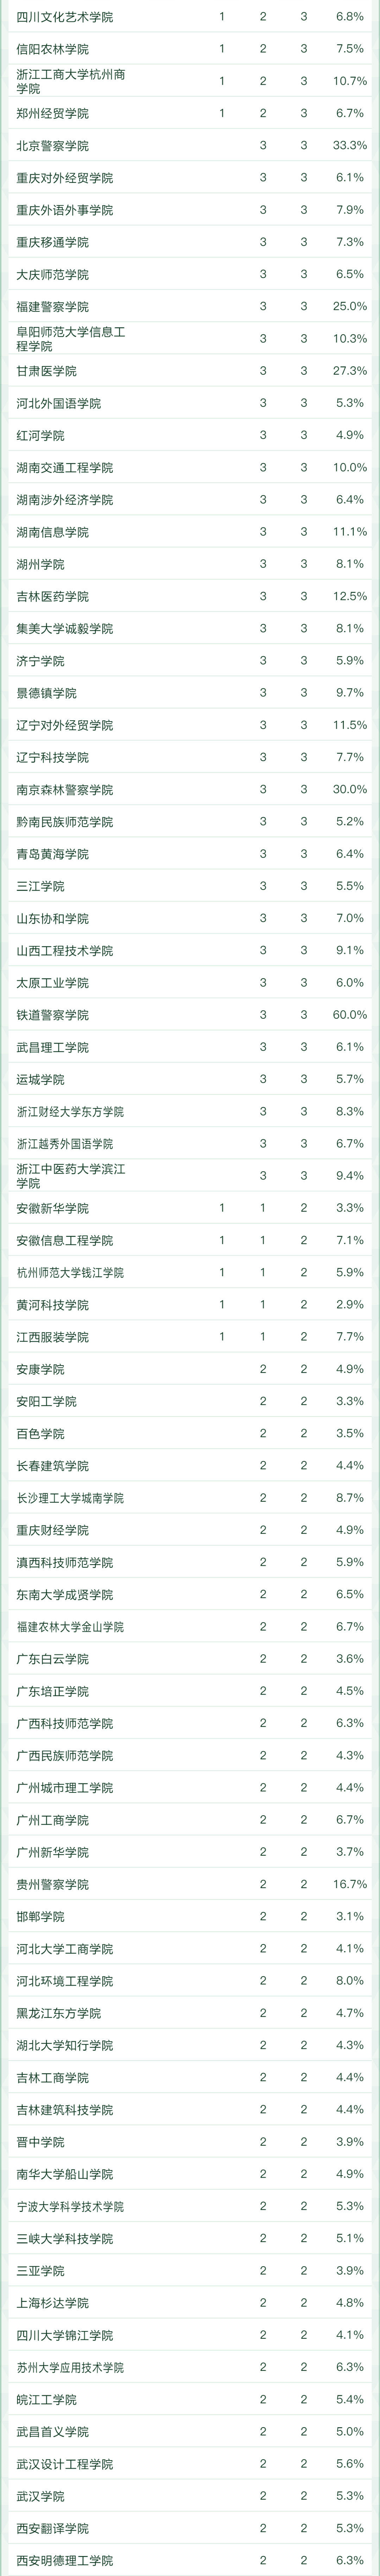Click the 33.3% value for 北京警察学院

point(349,146)
